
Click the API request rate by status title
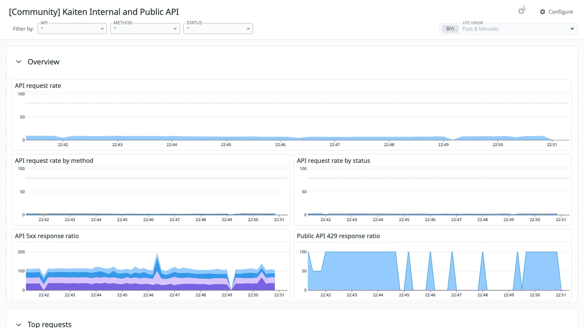pyautogui.click(x=333, y=161)
